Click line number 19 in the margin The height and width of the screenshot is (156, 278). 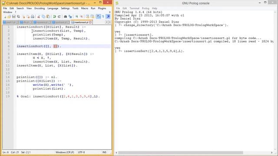pos(8,96)
